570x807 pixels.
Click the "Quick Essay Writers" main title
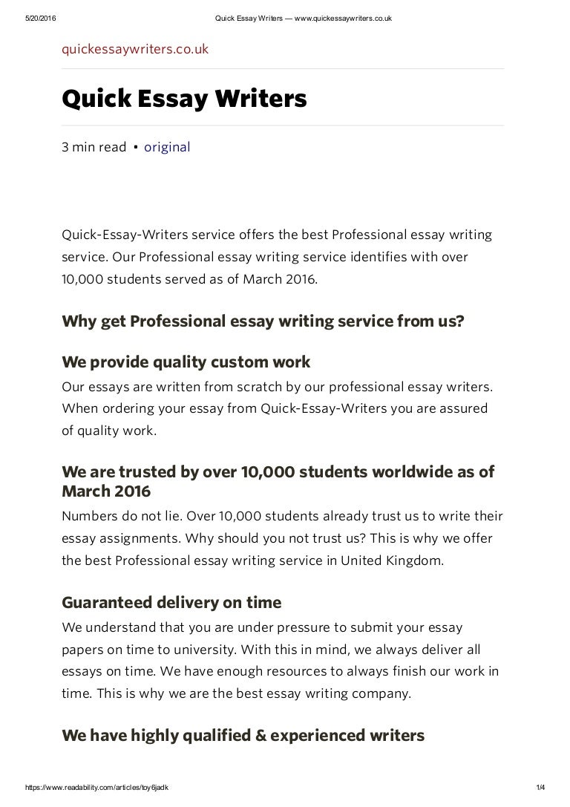[x=183, y=98]
